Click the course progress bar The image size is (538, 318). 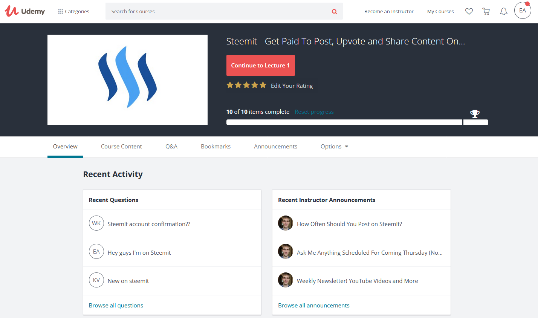(x=357, y=122)
